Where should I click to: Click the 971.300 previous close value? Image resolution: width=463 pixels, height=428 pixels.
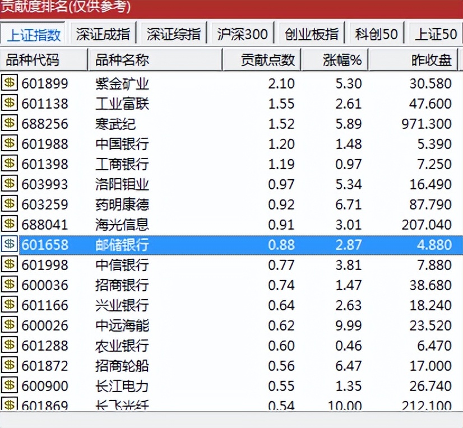[x=427, y=124]
